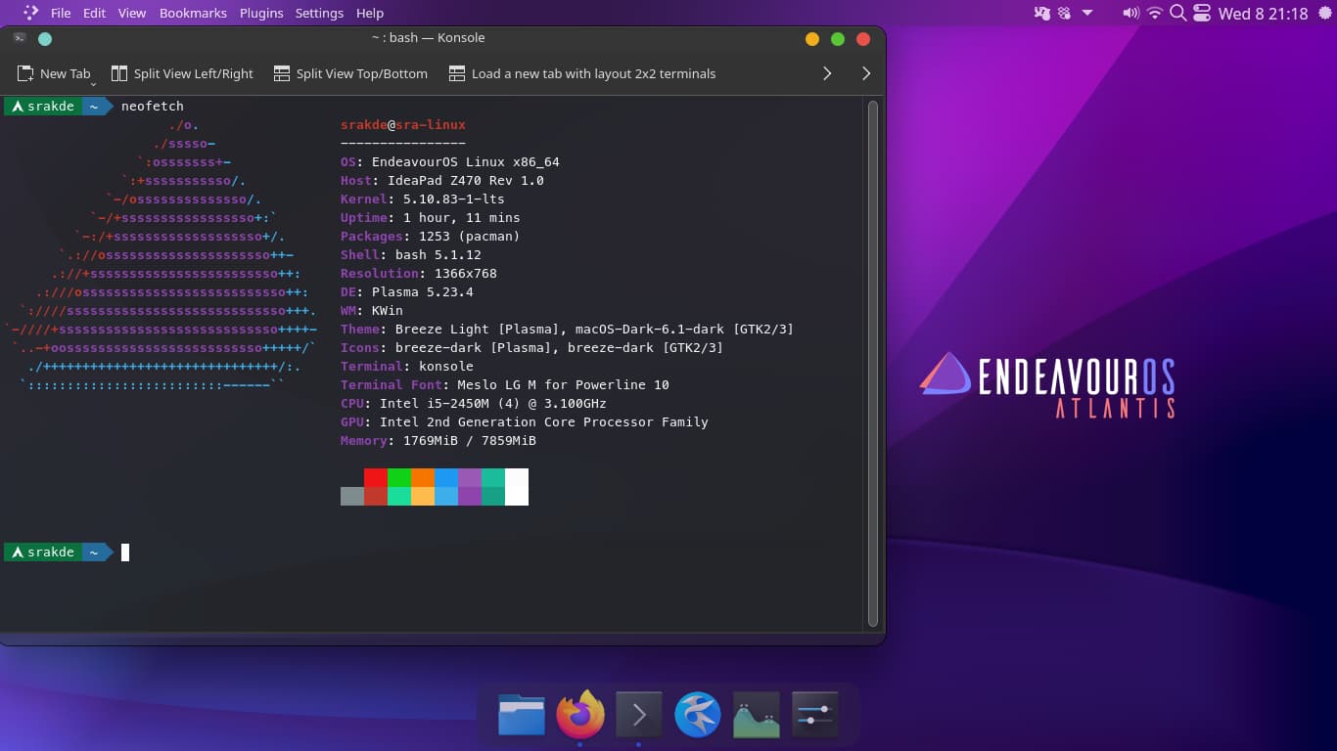This screenshot has width=1337, height=751.
Task: Click the Kernel: 5.10.83-1-lts line
Action: pos(423,199)
